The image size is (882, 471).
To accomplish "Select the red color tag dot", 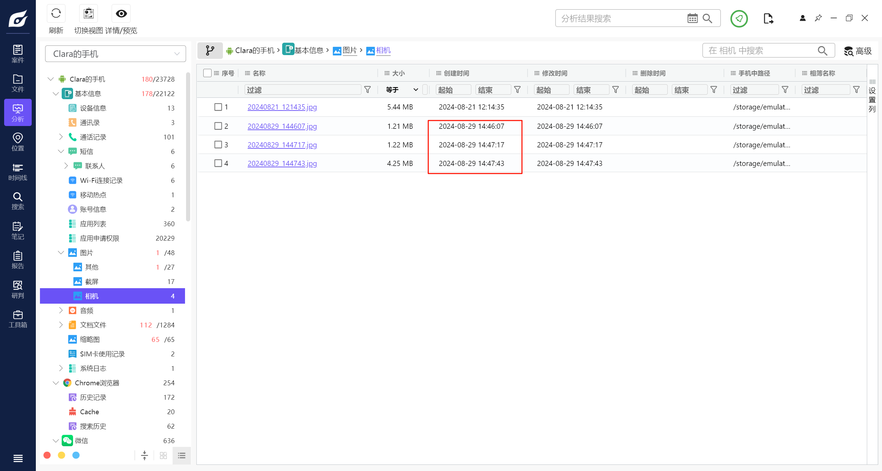I will tap(47, 455).
